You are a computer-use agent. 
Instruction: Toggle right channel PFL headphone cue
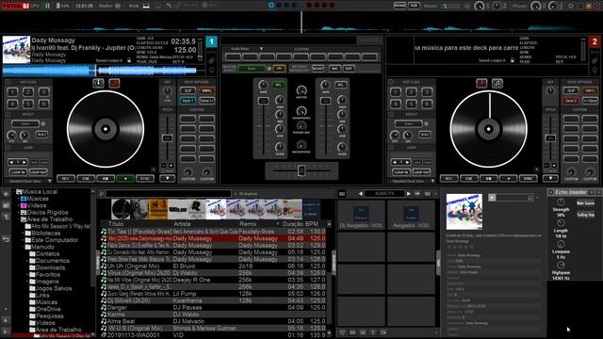(340, 85)
